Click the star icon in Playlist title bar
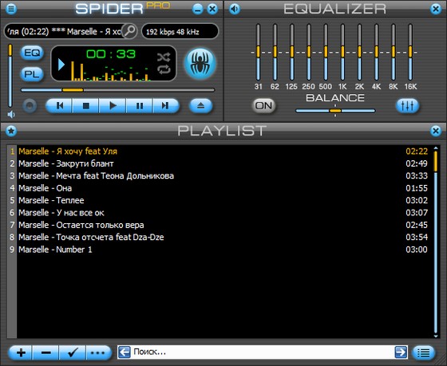Viewport: 447px width, 366px height. [x=11, y=131]
